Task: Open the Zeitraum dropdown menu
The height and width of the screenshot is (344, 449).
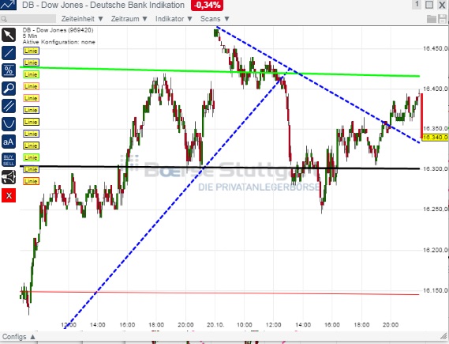Action: click(x=129, y=19)
